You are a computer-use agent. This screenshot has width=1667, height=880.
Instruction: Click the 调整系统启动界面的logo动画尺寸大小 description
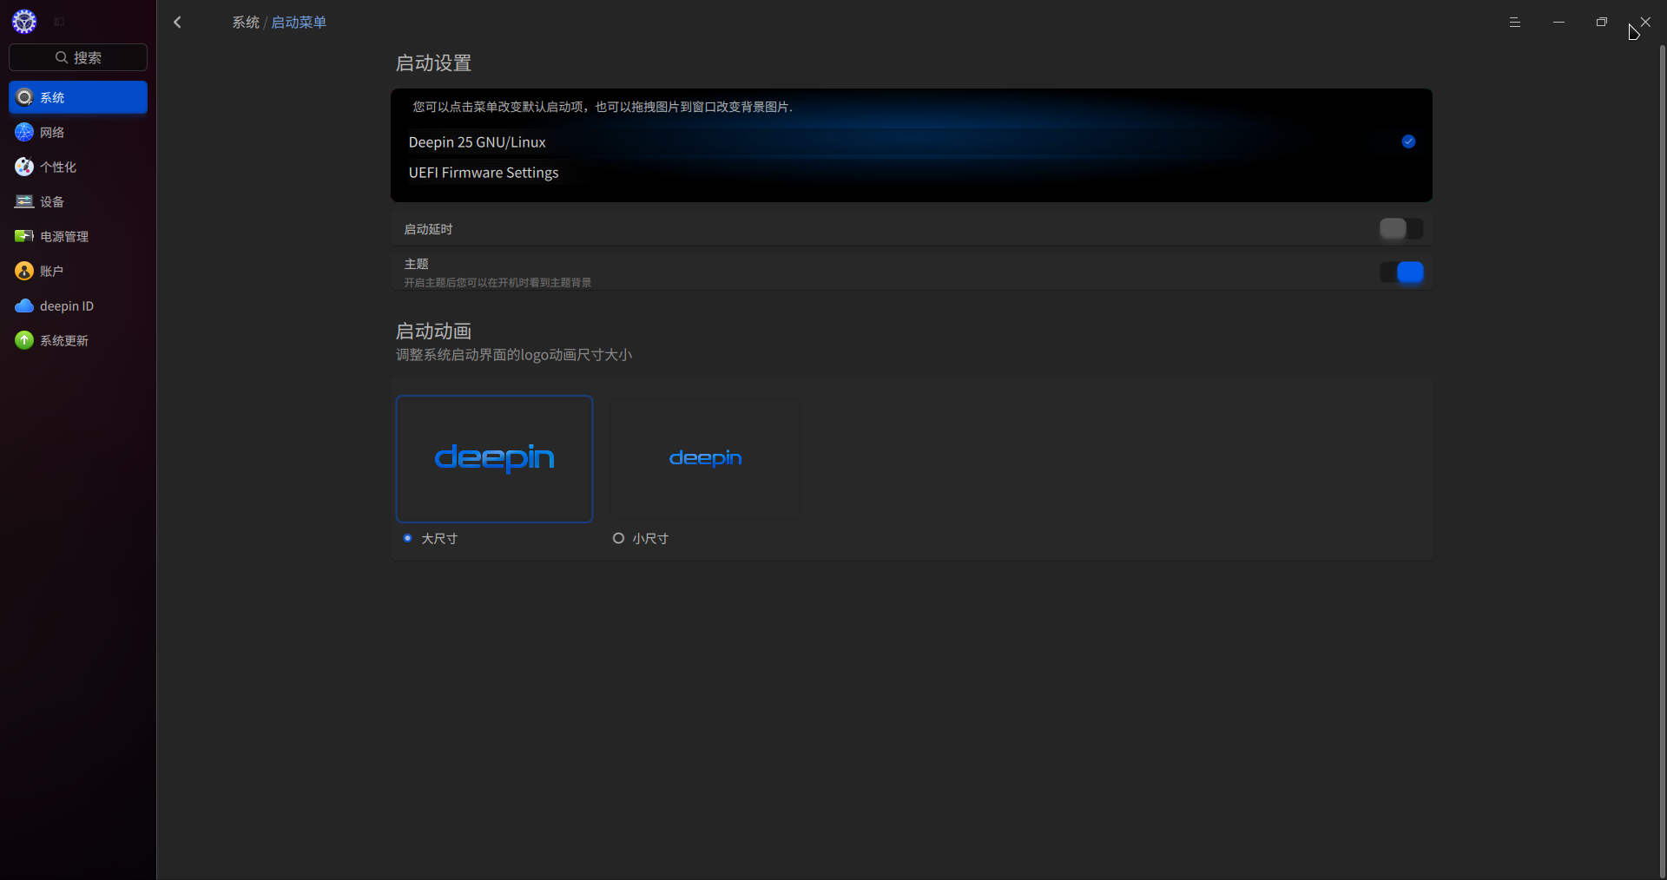(514, 355)
